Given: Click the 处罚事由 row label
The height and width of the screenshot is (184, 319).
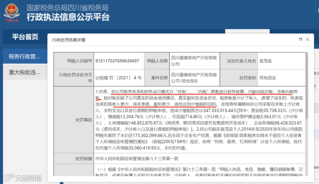Looking at the screenshot, I should point(84,120).
